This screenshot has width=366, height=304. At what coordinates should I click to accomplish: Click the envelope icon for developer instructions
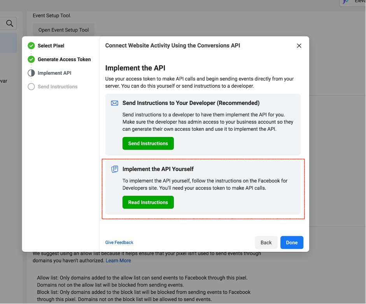click(x=114, y=103)
